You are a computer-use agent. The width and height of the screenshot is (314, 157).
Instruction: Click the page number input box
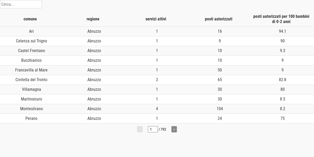click(153, 129)
